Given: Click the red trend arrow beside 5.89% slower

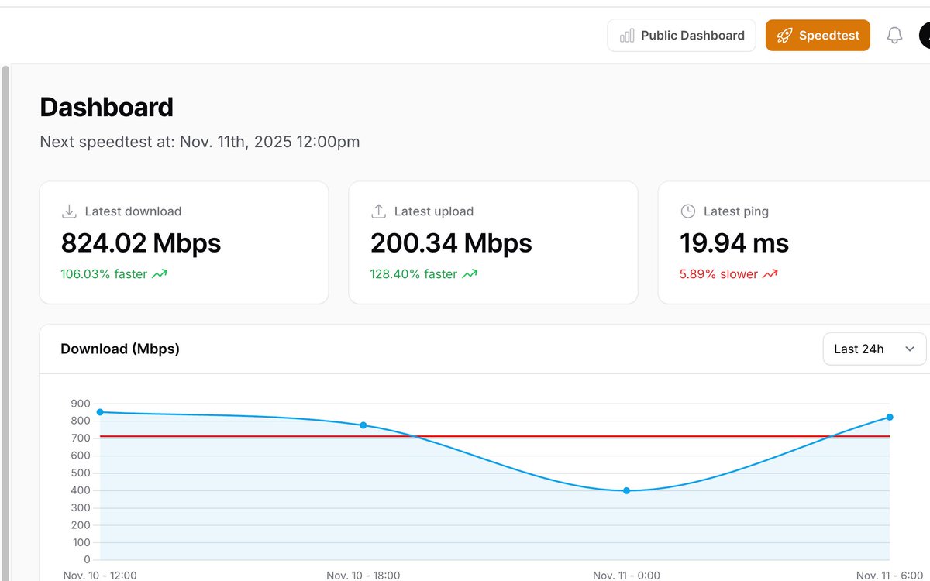Looking at the screenshot, I should point(770,273).
